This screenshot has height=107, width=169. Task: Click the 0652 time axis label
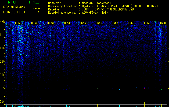coord(34,23)
